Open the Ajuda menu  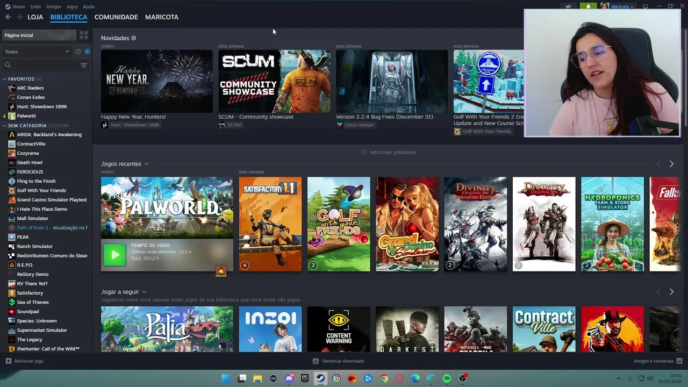coord(89,6)
